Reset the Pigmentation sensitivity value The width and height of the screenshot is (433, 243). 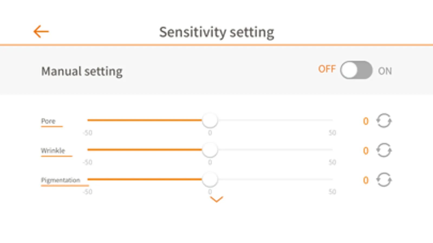pos(384,180)
